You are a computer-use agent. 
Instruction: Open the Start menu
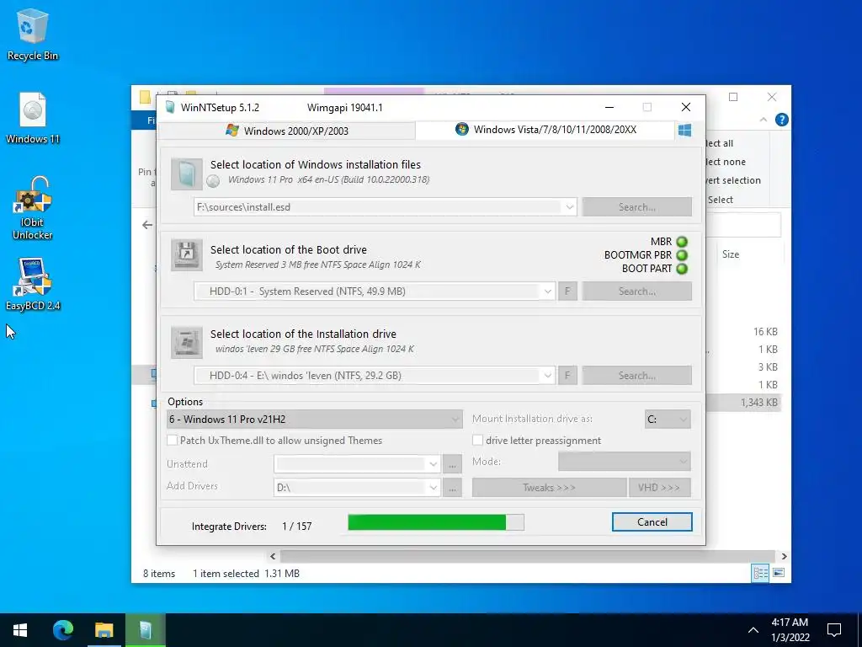click(20, 630)
